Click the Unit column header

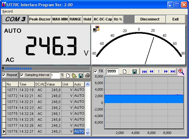[67, 84]
